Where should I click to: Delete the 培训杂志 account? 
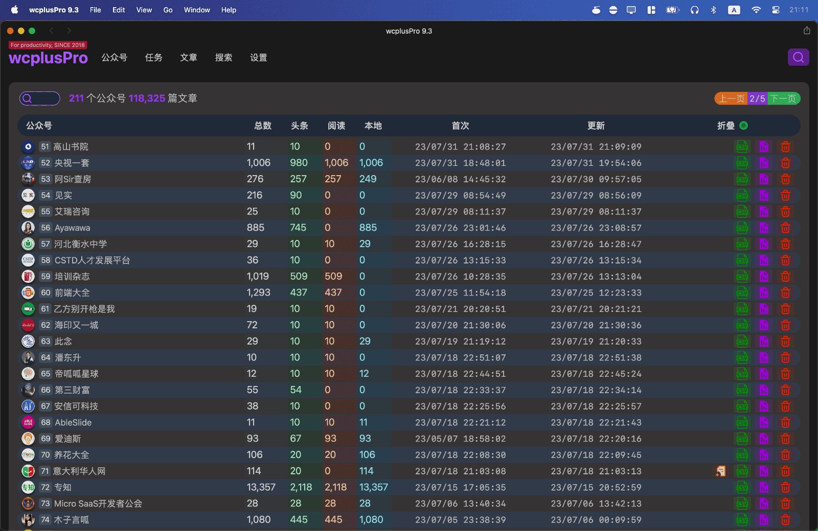(x=786, y=276)
